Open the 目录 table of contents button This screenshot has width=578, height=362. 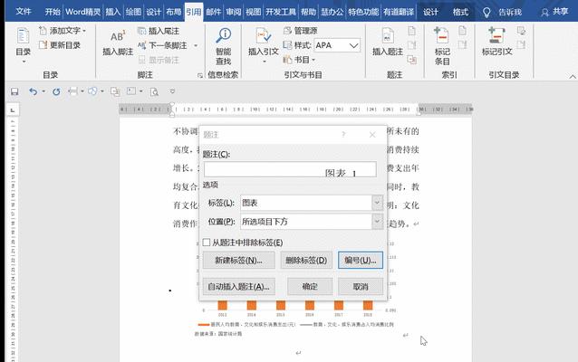pos(23,45)
